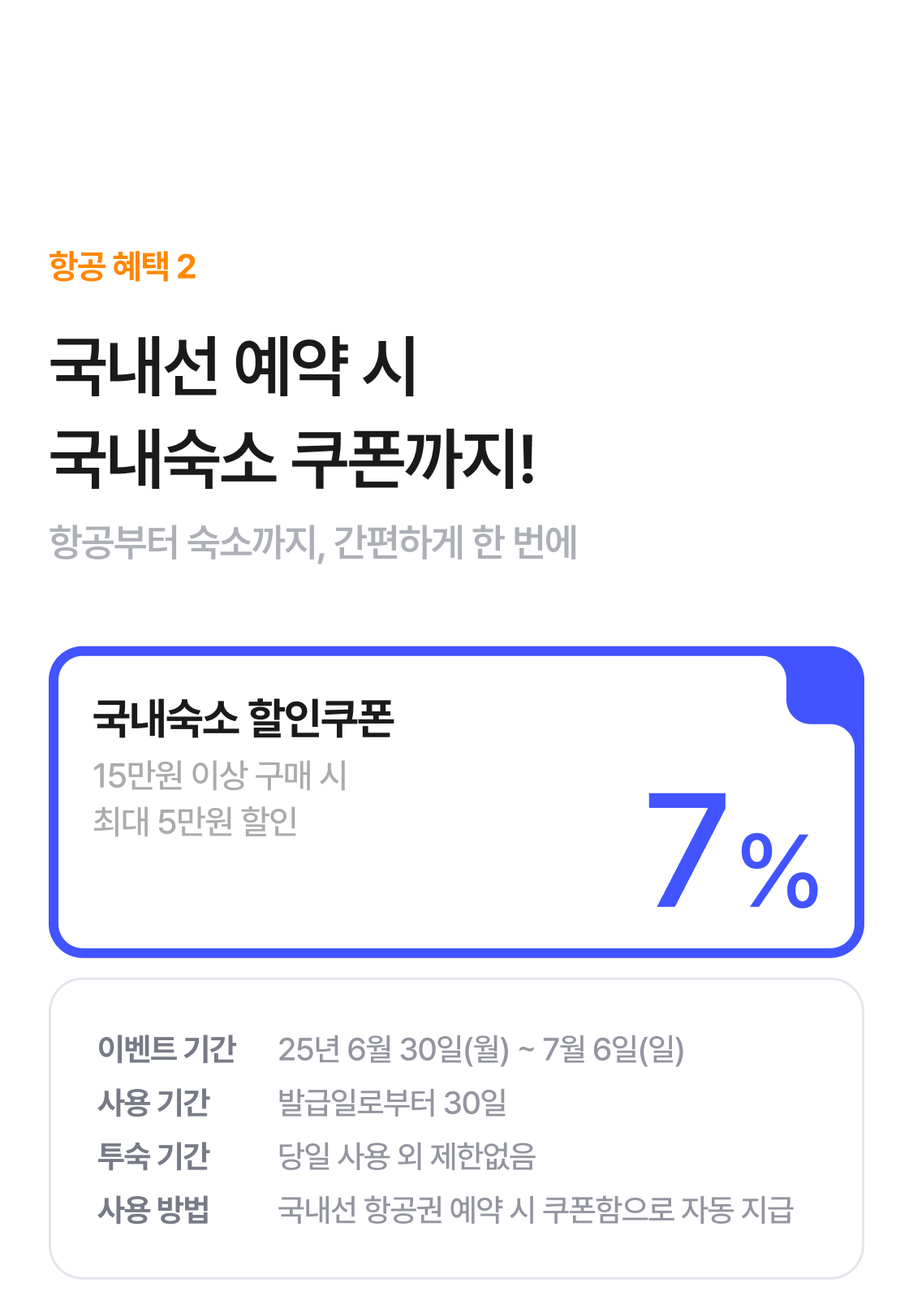Click the headline line '국내숙소 쿠폰까지!'
913x1309 pixels.
pos(293,459)
